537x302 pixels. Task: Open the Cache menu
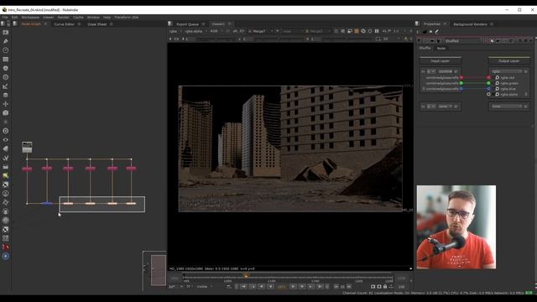coord(78,17)
